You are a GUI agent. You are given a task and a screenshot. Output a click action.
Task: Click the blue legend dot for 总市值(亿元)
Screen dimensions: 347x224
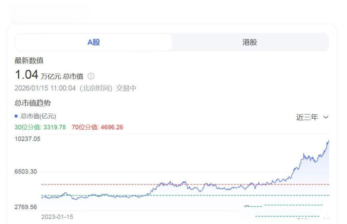click(16, 116)
